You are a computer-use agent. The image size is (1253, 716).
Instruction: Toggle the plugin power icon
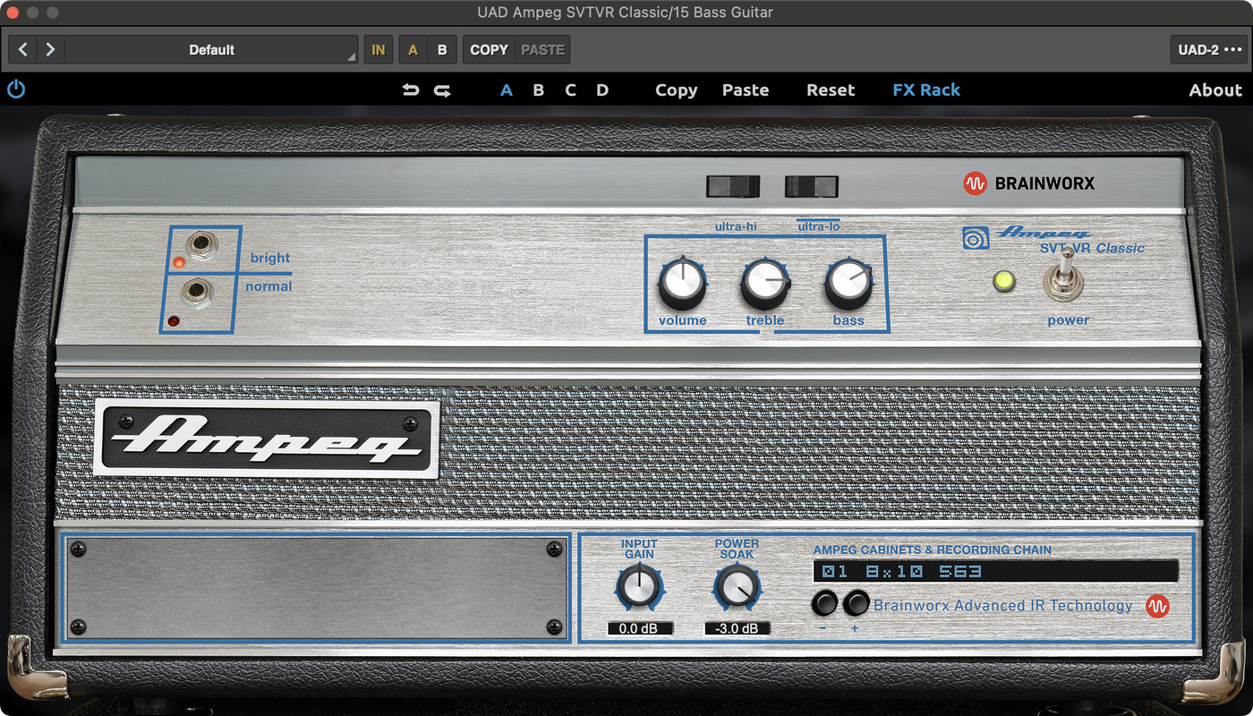(16, 89)
